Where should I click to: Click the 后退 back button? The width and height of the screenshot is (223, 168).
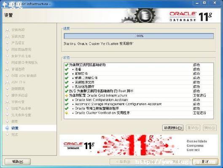pos(123,162)
